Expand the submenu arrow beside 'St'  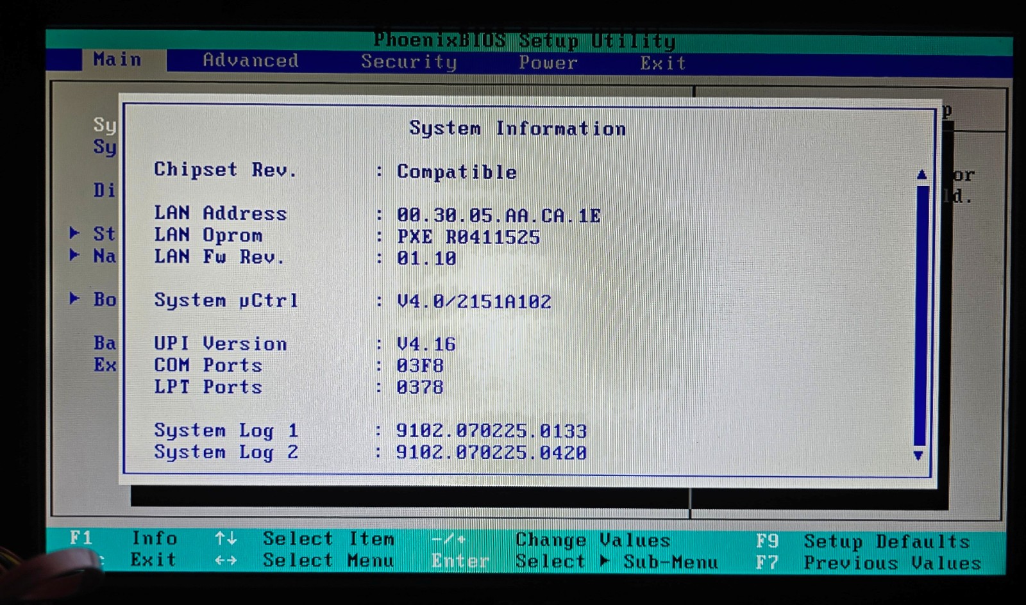pos(75,233)
